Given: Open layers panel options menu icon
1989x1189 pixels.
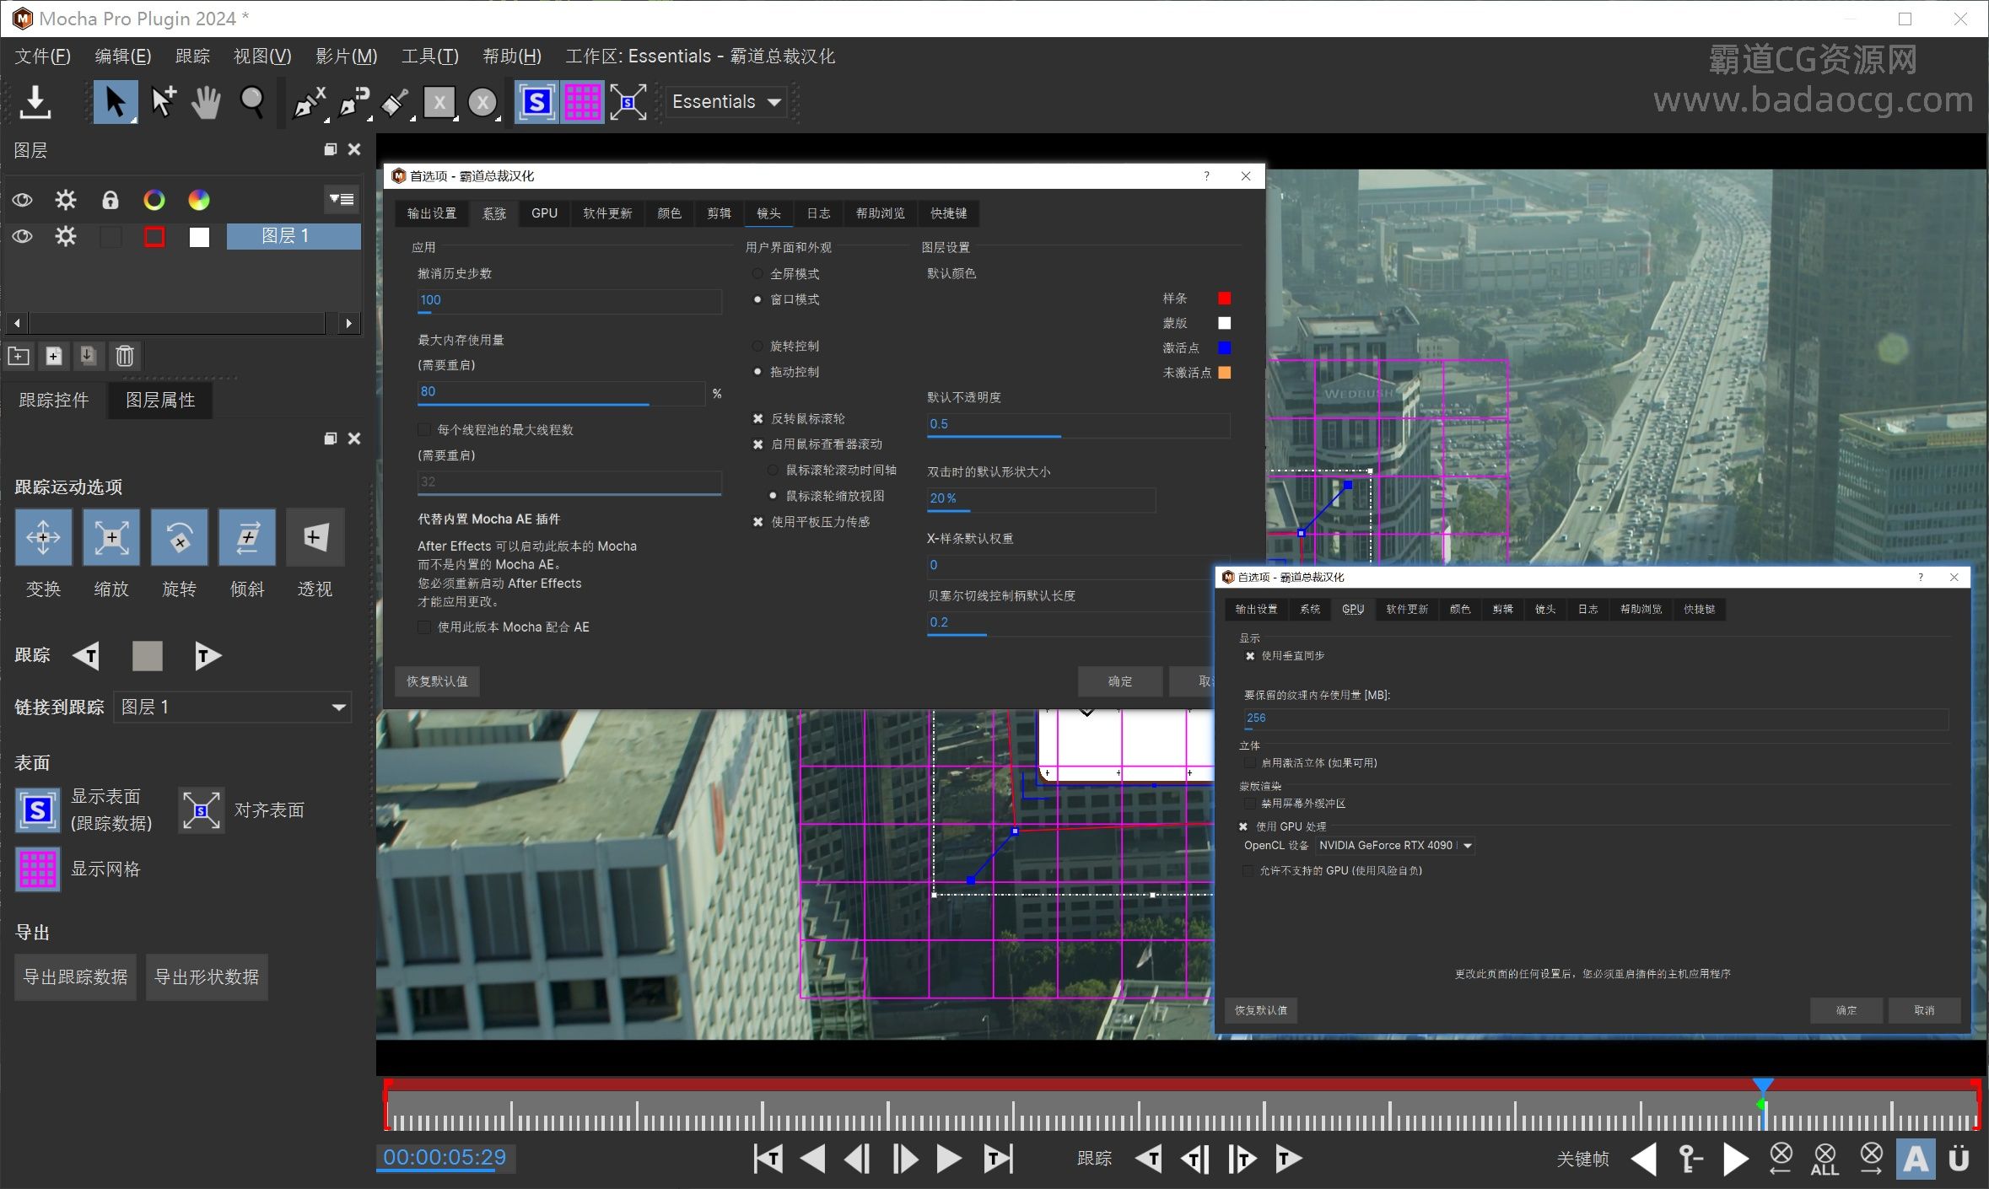Looking at the screenshot, I should point(342,200).
